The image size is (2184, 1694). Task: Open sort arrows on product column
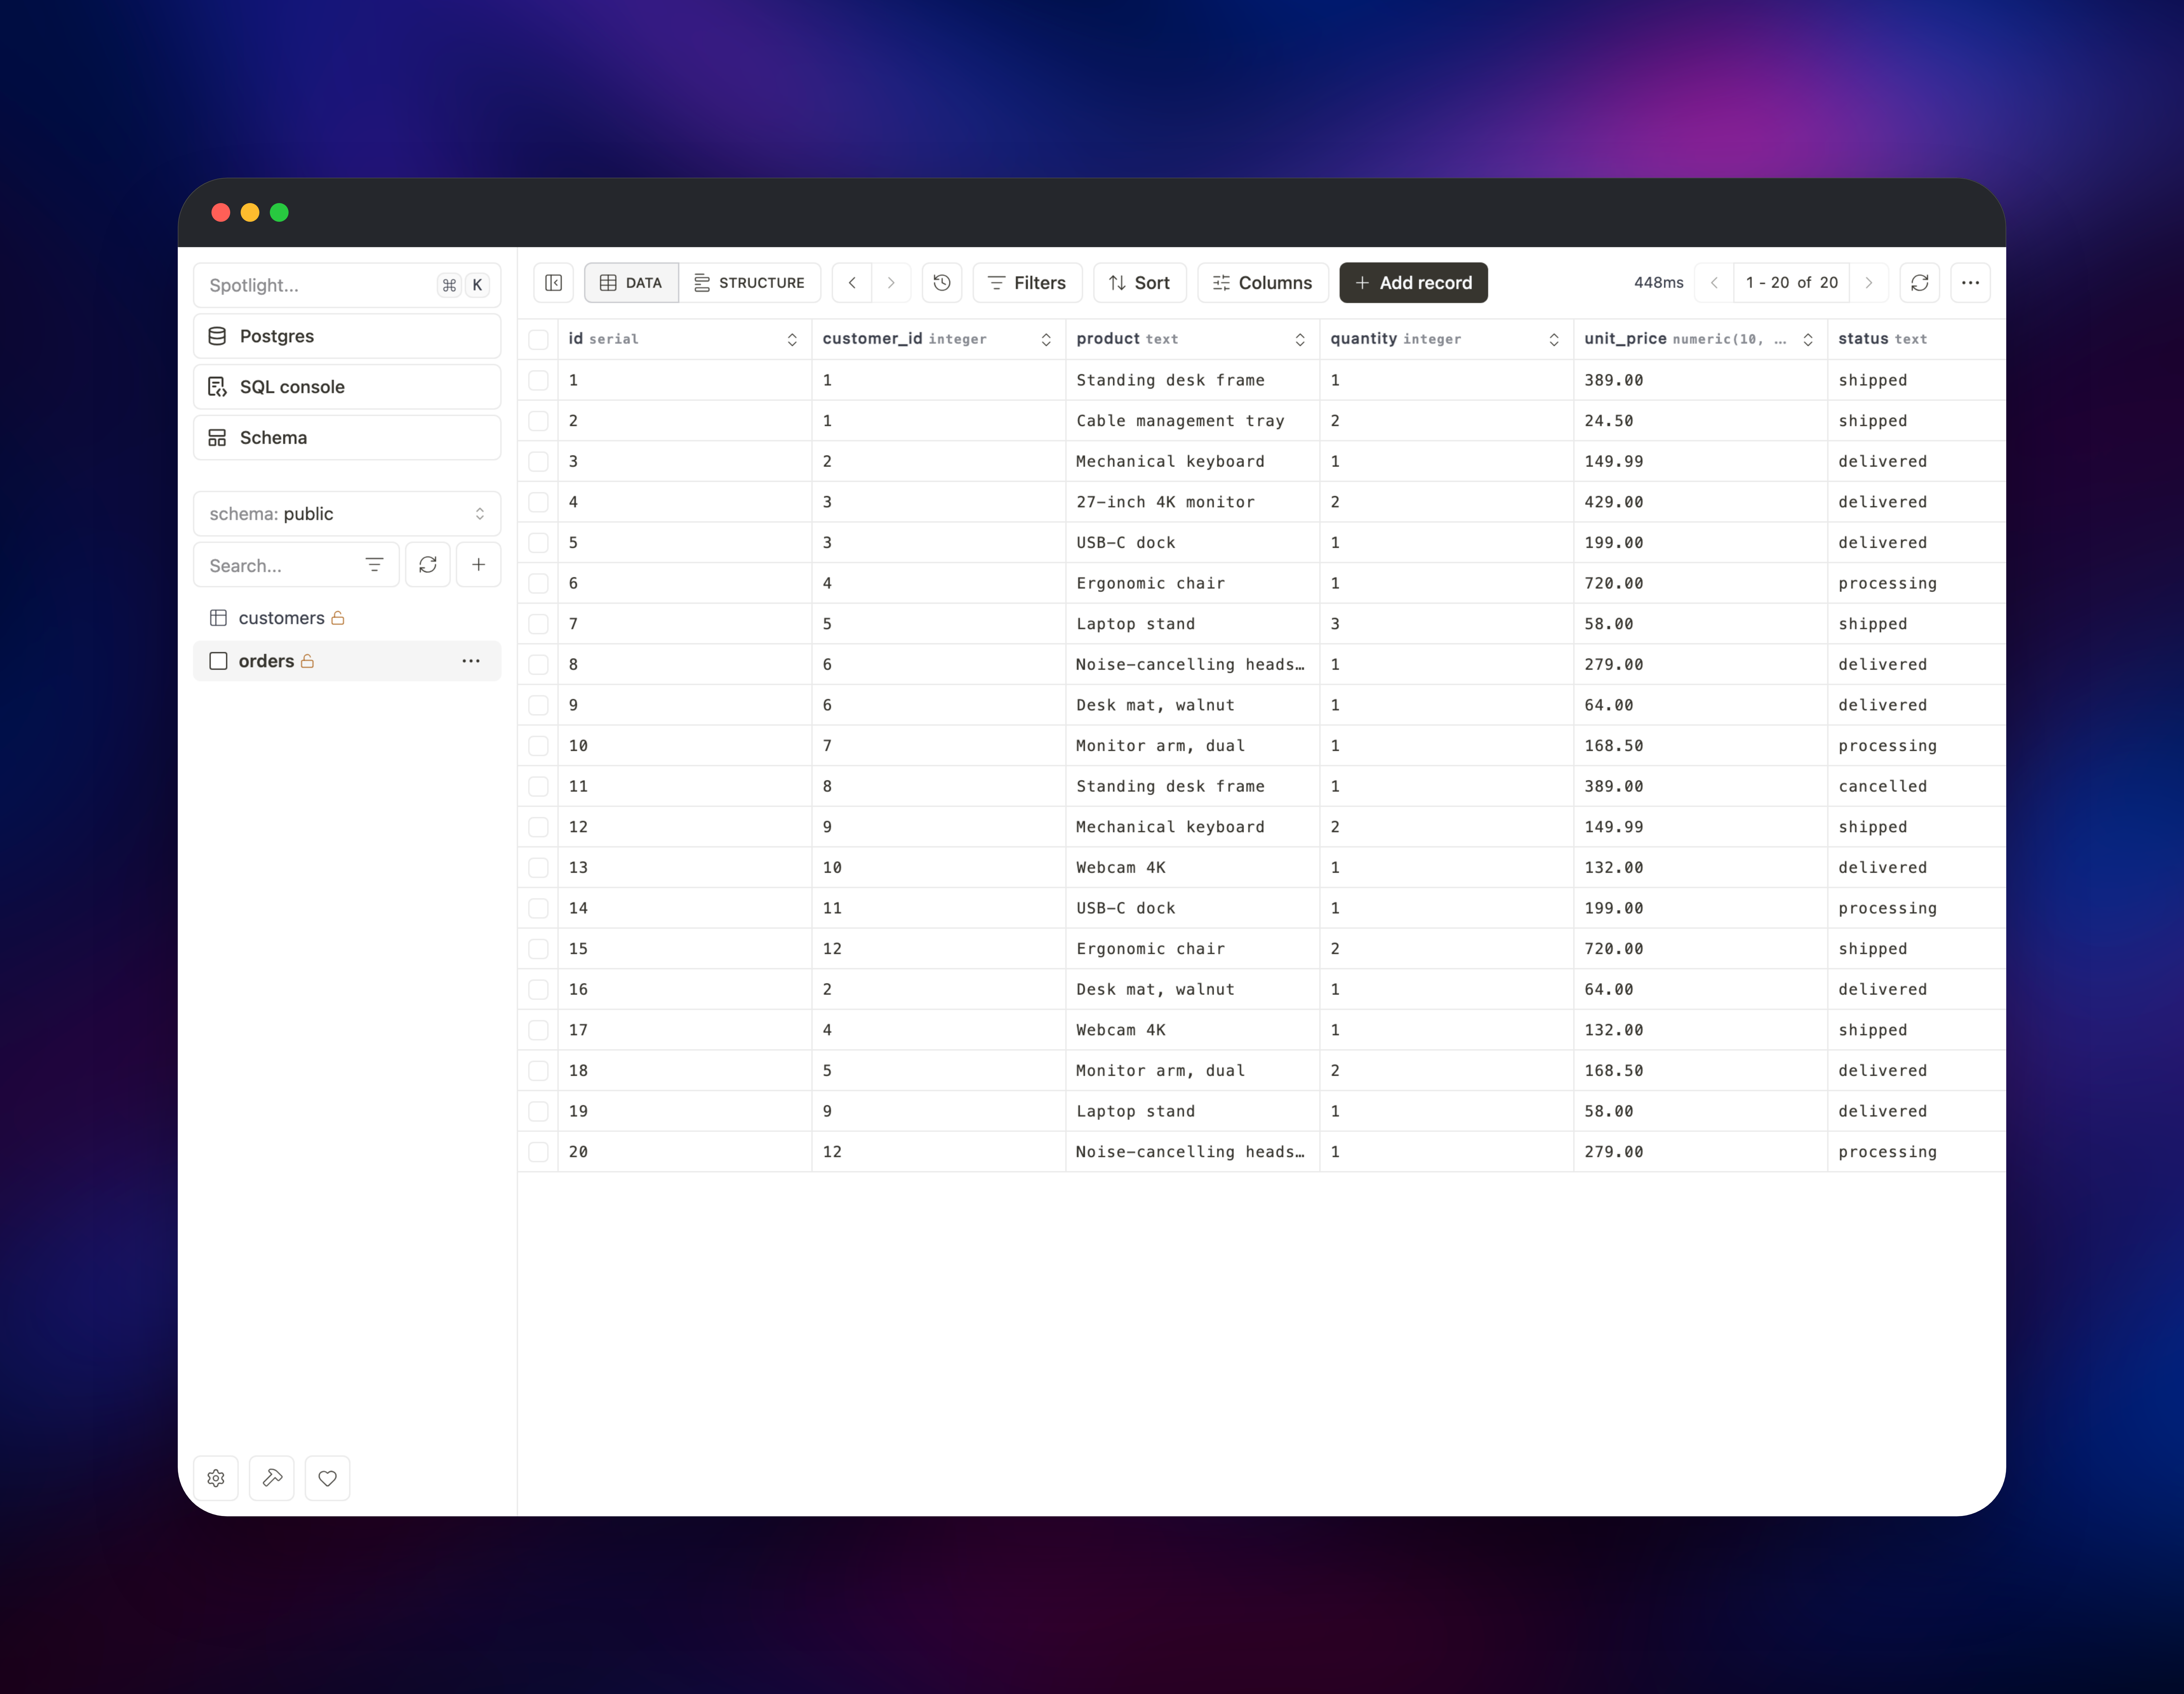(x=1300, y=340)
